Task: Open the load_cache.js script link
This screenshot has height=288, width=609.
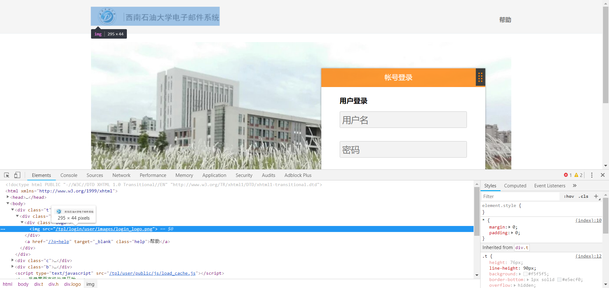Action: [x=153, y=273]
